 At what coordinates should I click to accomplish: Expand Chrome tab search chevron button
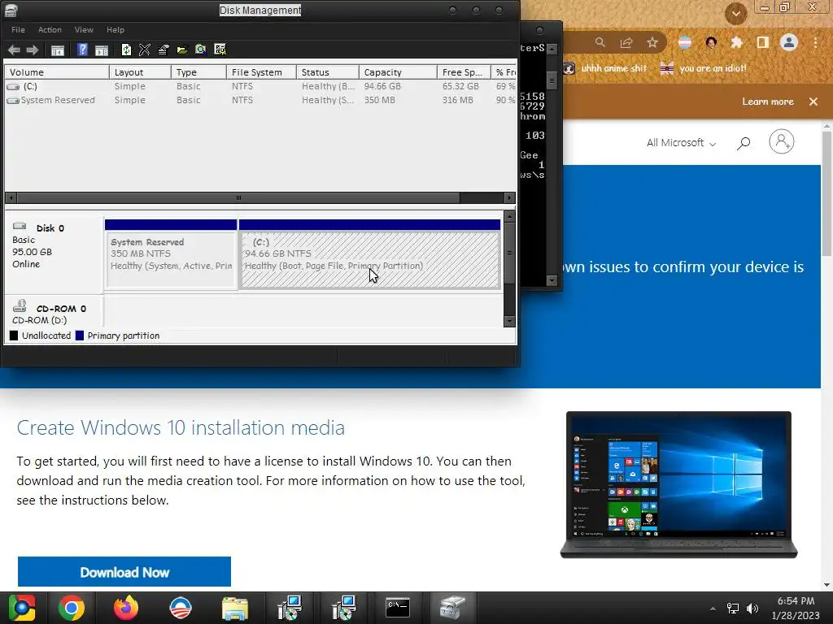pos(735,13)
